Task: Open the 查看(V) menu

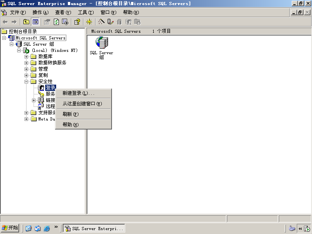Action: [63, 12]
